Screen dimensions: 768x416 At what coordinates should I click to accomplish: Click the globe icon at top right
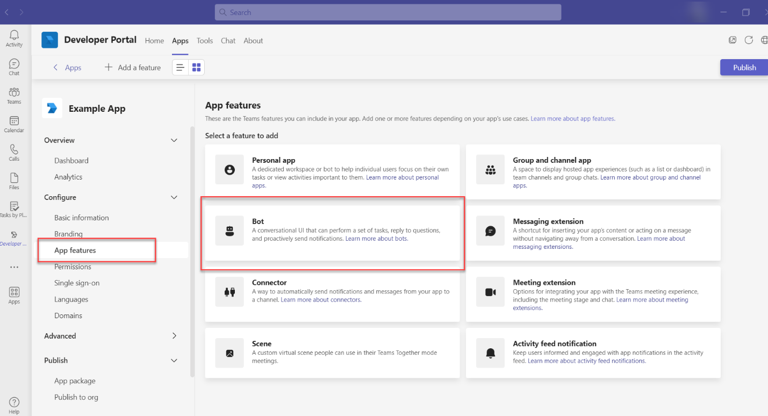(x=764, y=40)
